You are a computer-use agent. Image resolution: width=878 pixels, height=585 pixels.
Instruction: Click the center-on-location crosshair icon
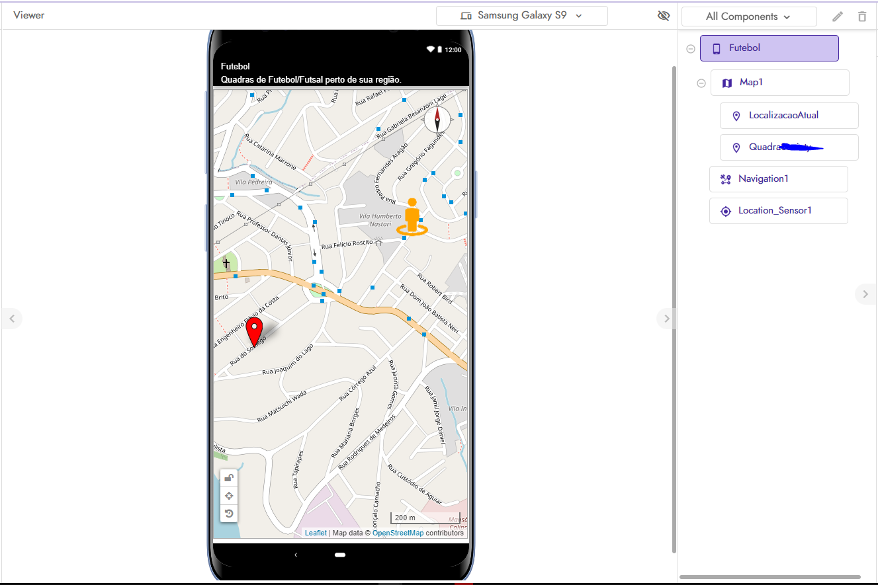click(x=229, y=496)
